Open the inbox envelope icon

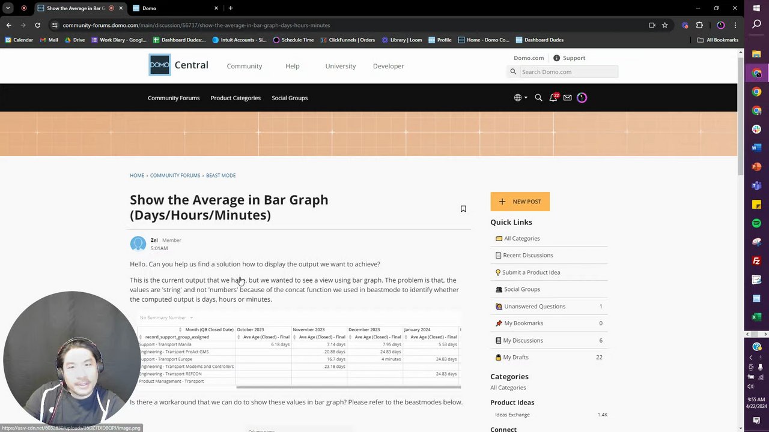[567, 98]
